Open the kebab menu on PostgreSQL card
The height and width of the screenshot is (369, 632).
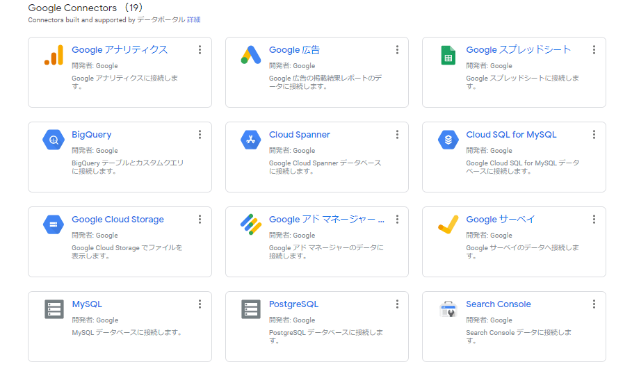pyautogui.click(x=398, y=304)
